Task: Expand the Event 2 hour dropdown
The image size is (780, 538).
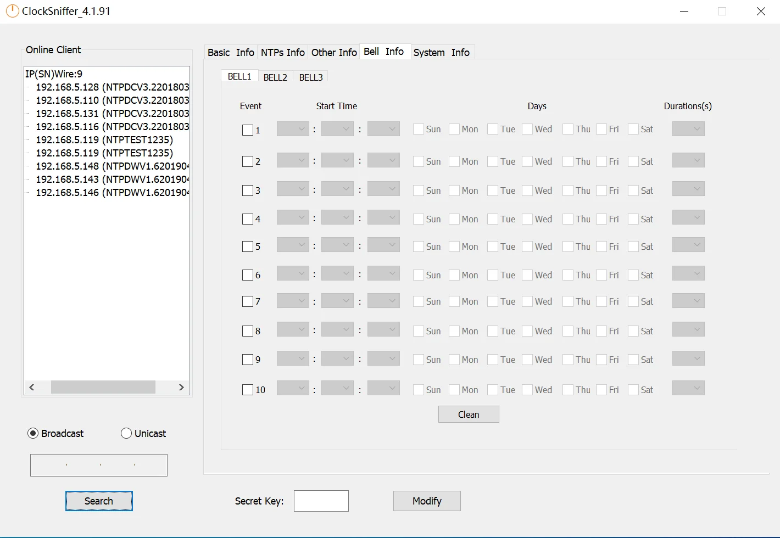Action: point(293,161)
